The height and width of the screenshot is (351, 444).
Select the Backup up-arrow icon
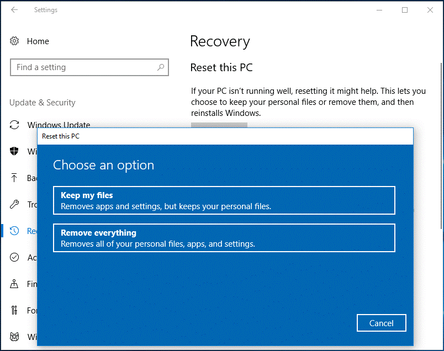(x=14, y=178)
